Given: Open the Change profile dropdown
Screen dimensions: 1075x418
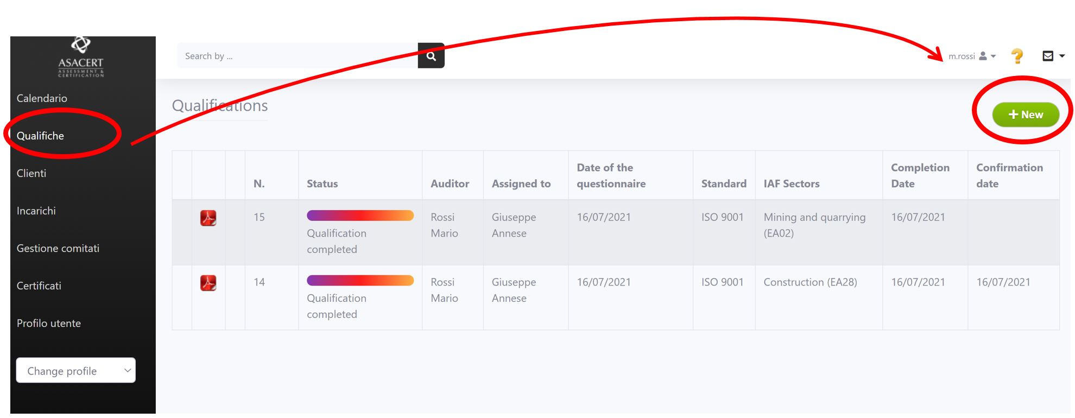Looking at the screenshot, I should click(76, 371).
